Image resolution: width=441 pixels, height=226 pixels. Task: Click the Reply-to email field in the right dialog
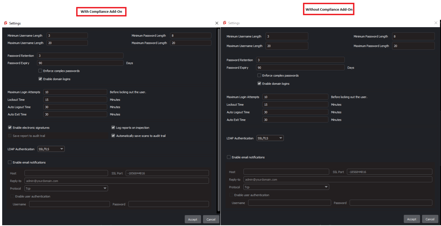tap(338, 180)
